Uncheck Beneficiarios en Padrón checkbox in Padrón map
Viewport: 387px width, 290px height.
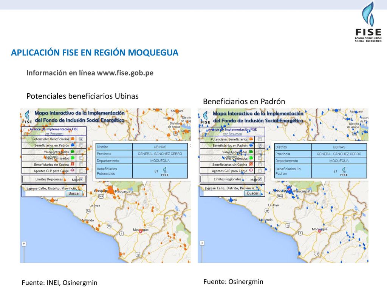pos(260,145)
